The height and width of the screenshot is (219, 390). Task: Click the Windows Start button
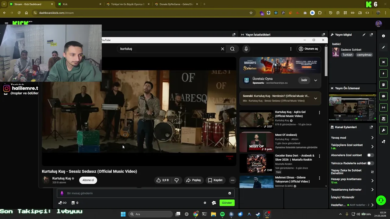click(123, 214)
